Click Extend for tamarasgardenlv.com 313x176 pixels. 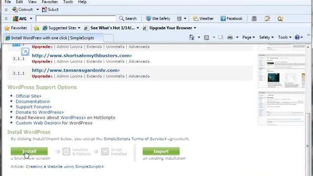[x=94, y=76]
